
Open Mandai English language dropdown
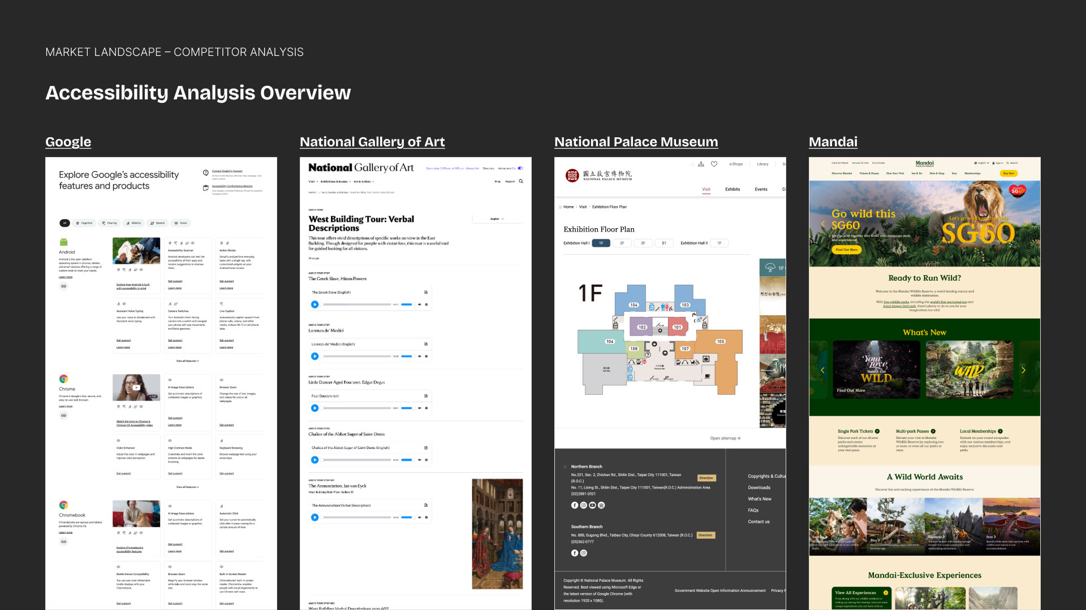(x=982, y=163)
